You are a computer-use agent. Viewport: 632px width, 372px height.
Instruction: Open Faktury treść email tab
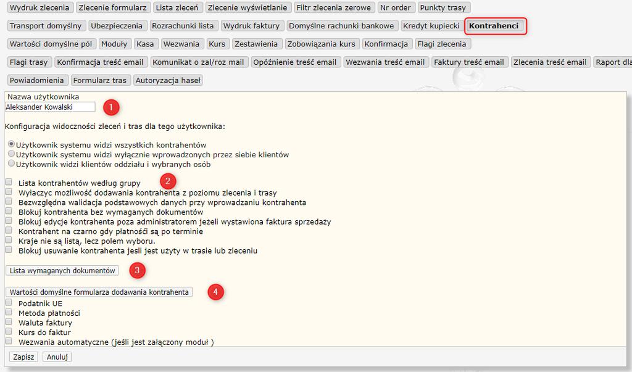[x=469, y=62]
